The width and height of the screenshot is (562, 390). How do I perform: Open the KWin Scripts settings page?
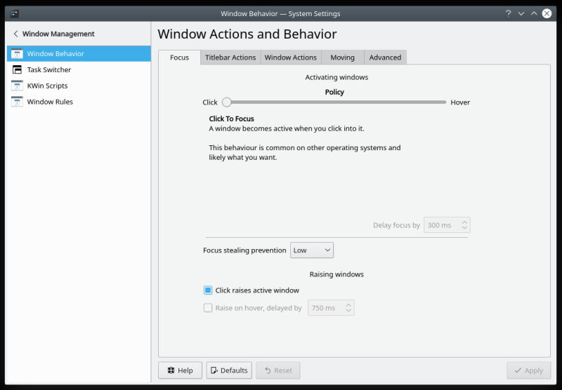79,86
